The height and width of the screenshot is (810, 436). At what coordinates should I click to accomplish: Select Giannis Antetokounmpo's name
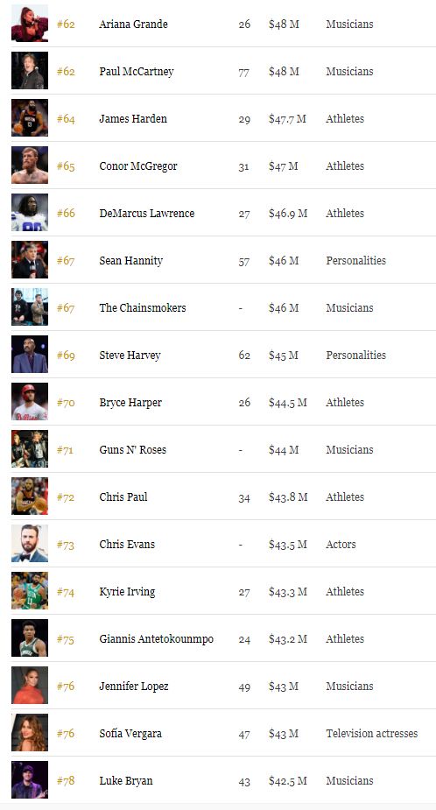(156, 639)
